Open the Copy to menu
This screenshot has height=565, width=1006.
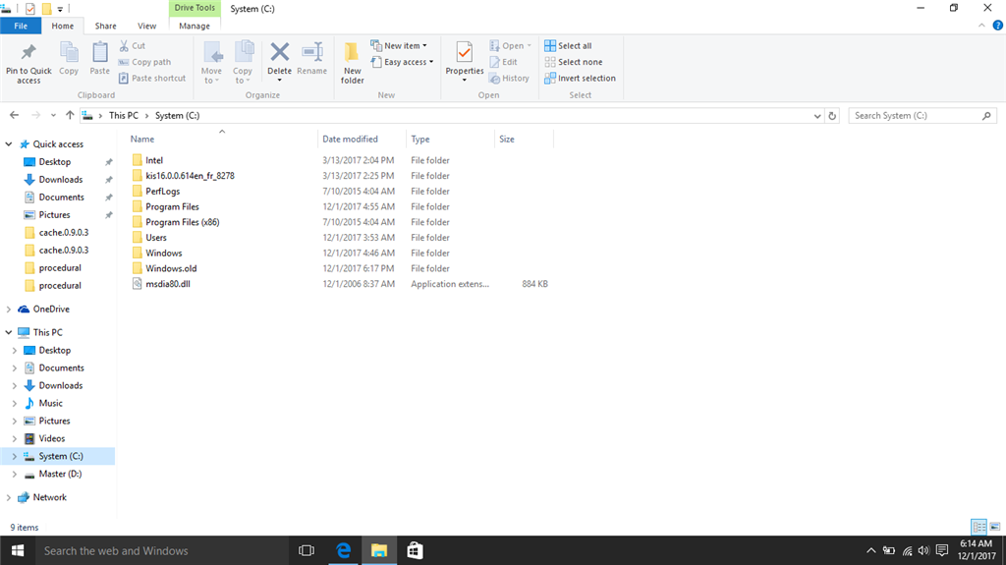pyautogui.click(x=243, y=63)
